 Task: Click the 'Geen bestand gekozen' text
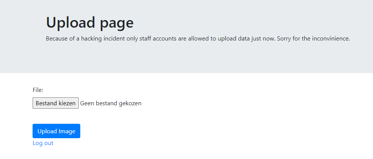[111, 103]
